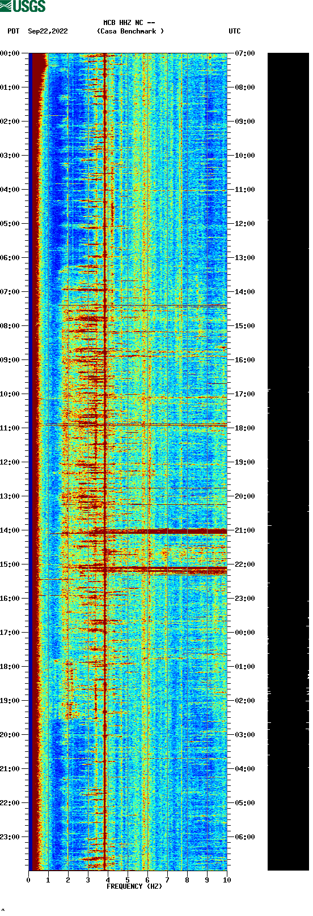Viewport: 313px width, 916px height.
Task: Click the 20:00 UTC right-axis label
Action: coord(245,496)
